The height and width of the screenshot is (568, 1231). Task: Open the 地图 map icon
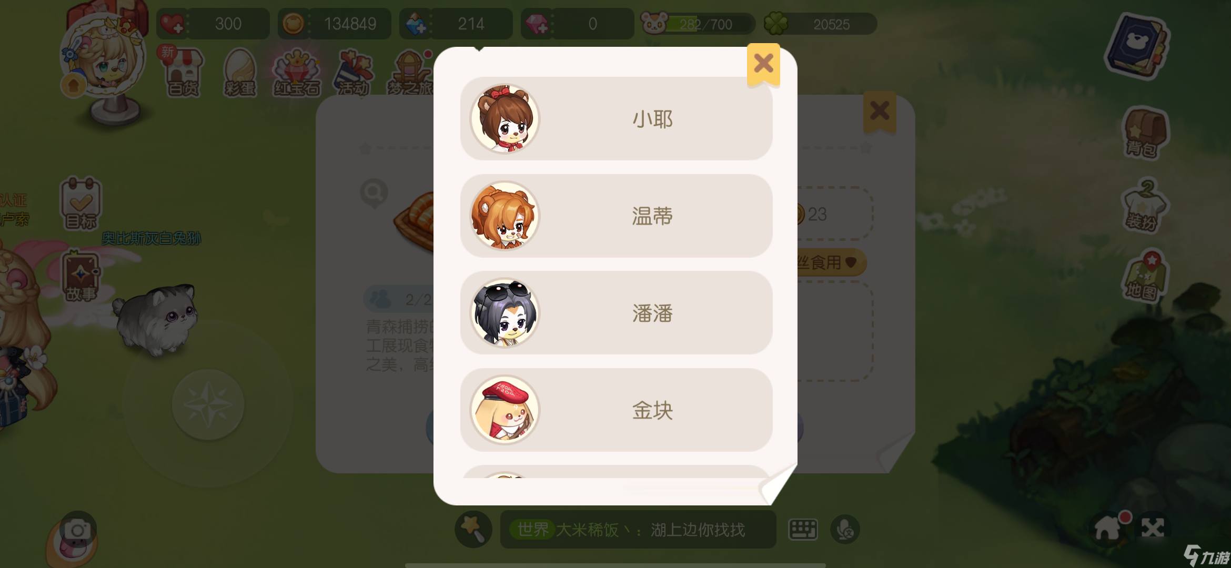pos(1144,276)
